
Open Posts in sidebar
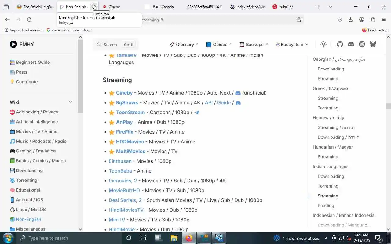(x=19, y=72)
